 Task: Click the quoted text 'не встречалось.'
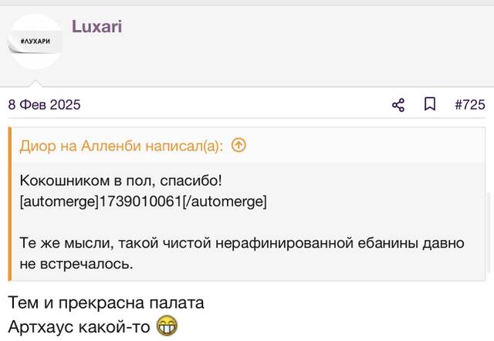coord(76,264)
